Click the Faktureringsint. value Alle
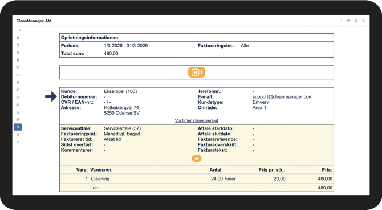Screen dimensions: 382x210 (245, 46)
